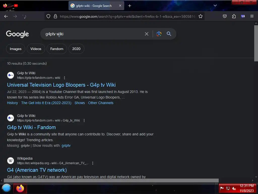View site security lock information
258x194 pixels.
55,16
